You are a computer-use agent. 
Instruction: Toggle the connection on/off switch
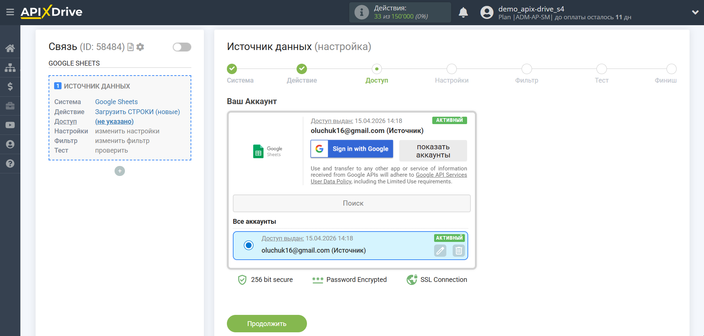pos(182,47)
